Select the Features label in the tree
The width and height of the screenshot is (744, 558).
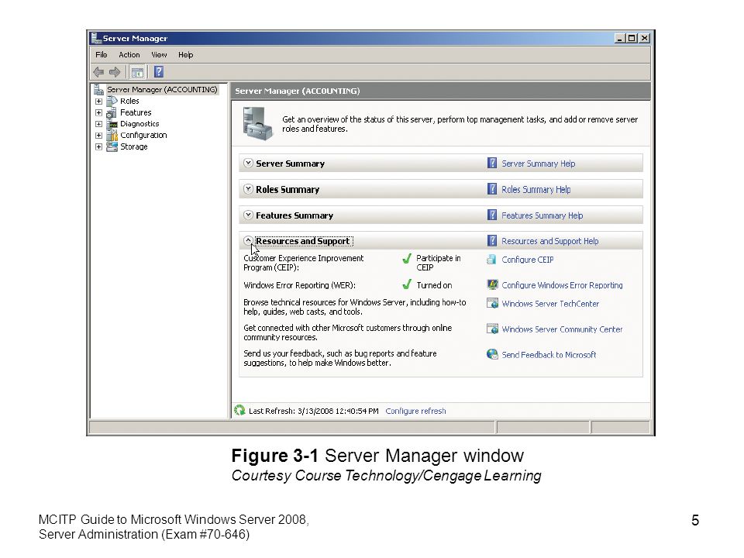(136, 112)
